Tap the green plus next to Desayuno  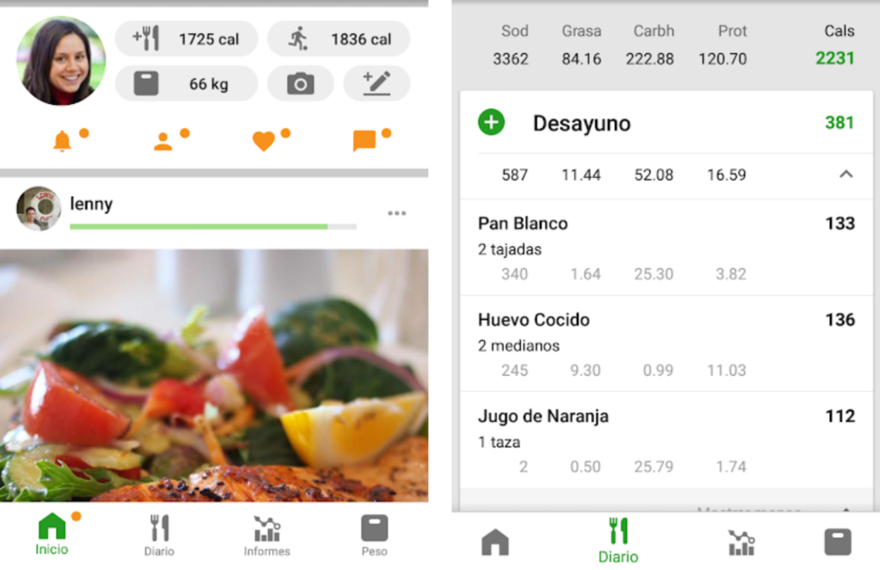click(x=491, y=122)
